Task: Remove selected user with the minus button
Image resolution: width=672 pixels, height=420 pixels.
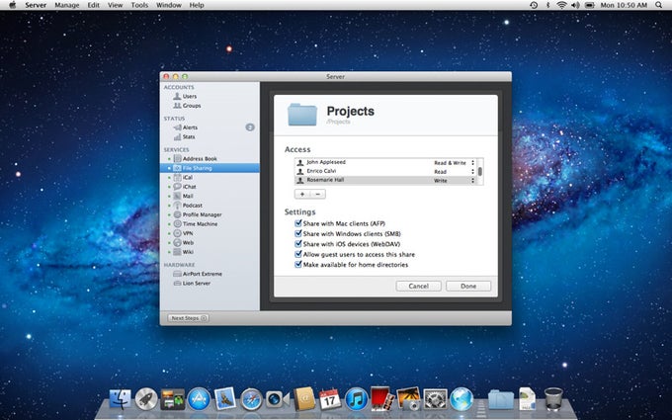Action: (317, 194)
